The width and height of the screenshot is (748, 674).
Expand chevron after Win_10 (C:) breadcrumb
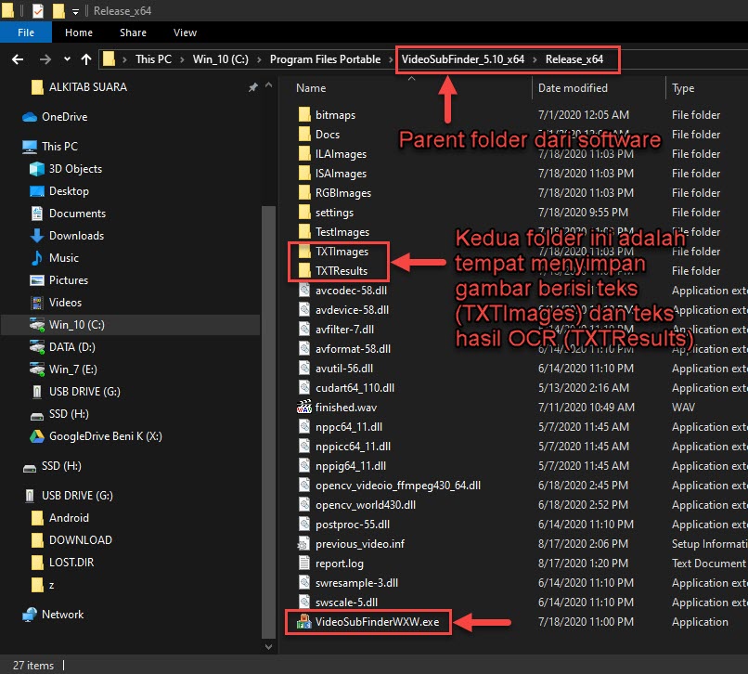pyautogui.click(x=259, y=59)
